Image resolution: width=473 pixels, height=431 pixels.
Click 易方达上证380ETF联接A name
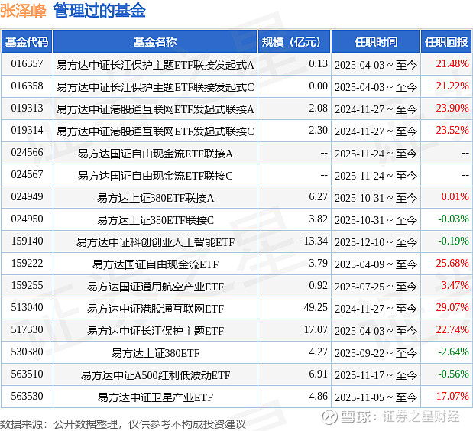[x=155, y=198]
